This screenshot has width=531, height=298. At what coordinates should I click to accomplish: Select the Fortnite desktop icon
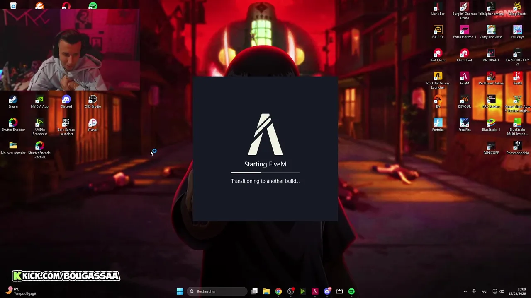[438, 125]
